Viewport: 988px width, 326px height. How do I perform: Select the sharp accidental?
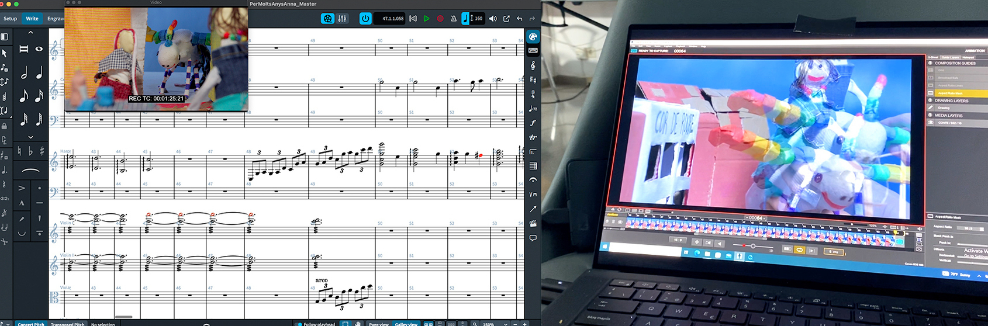click(x=42, y=151)
